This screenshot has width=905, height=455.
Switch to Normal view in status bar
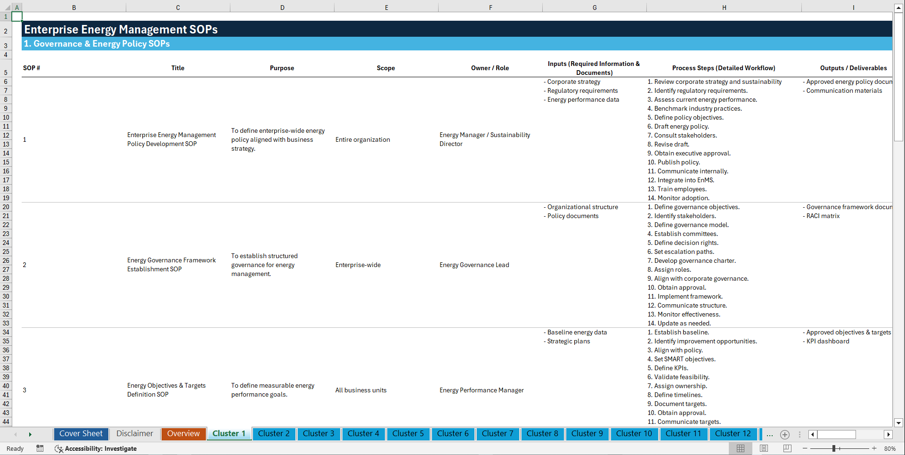tap(741, 448)
